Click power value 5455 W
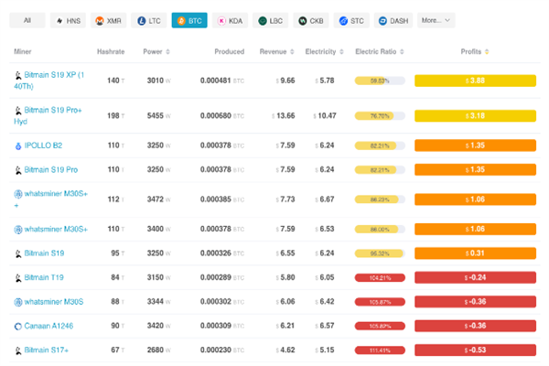 [158, 116]
